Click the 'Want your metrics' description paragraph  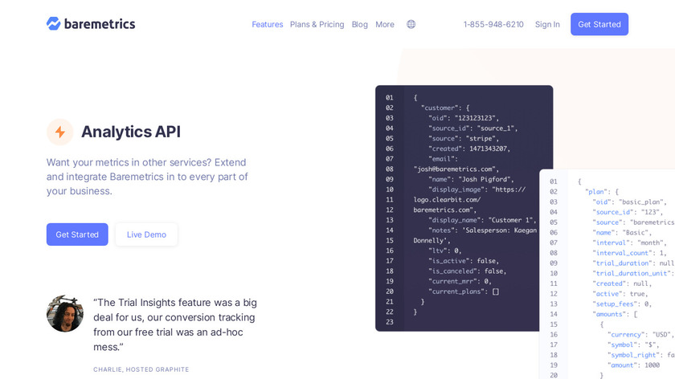[x=147, y=177]
